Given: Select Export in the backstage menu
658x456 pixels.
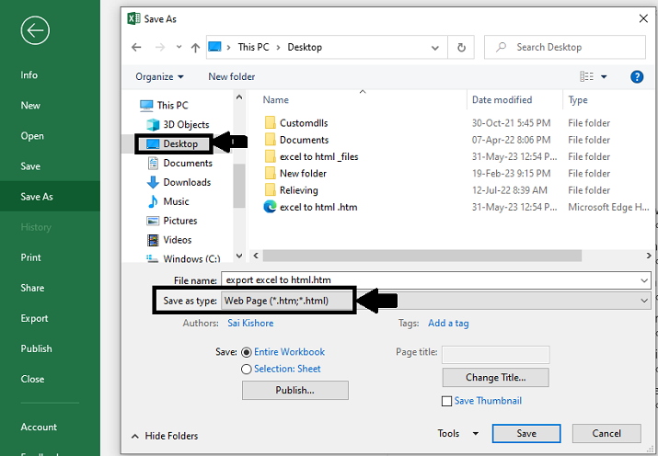Looking at the screenshot, I should pos(35,318).
